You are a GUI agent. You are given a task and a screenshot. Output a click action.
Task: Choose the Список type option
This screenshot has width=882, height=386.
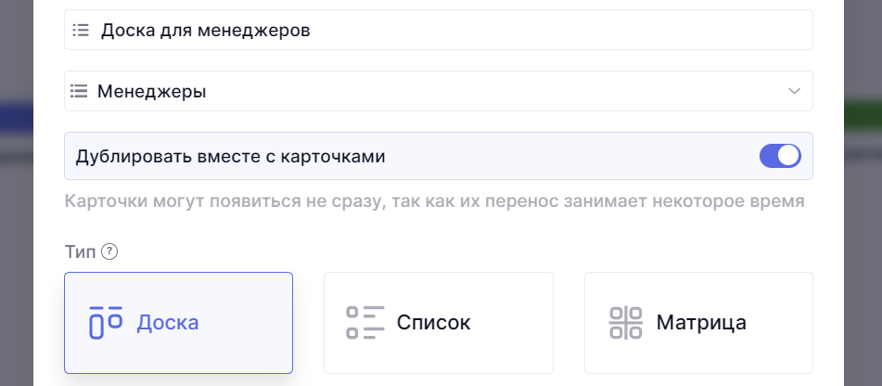(x=438, y=322)
